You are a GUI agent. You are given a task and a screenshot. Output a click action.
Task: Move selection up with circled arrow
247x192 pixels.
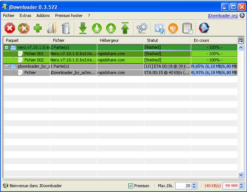111,28
